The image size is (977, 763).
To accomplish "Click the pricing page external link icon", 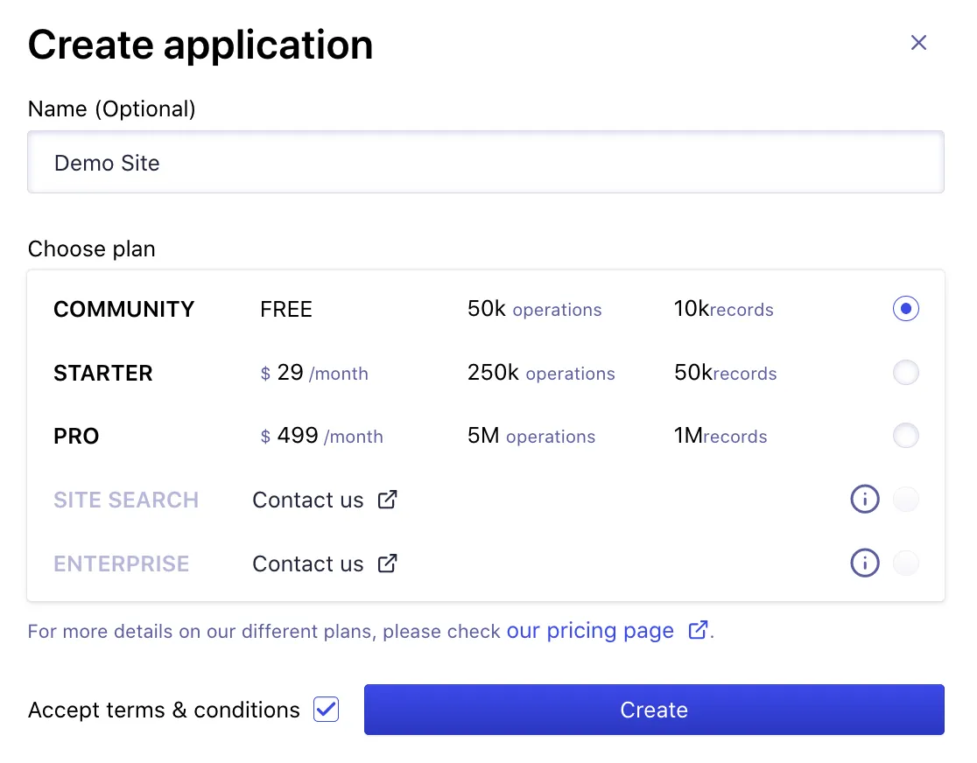I will 697,629.
